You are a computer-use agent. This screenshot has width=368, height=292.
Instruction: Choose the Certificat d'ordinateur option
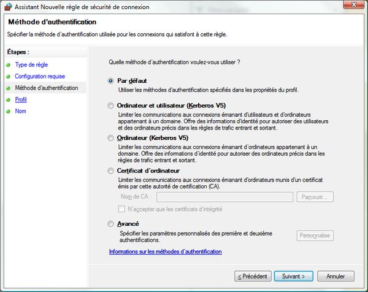110,171
